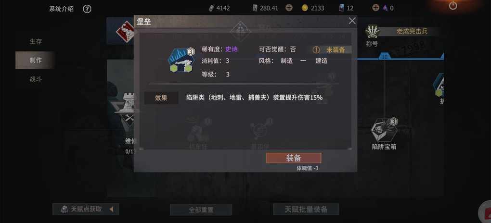Click the power icon in top right
Viewport: 491px width, 223px height.
coord(453,5)
